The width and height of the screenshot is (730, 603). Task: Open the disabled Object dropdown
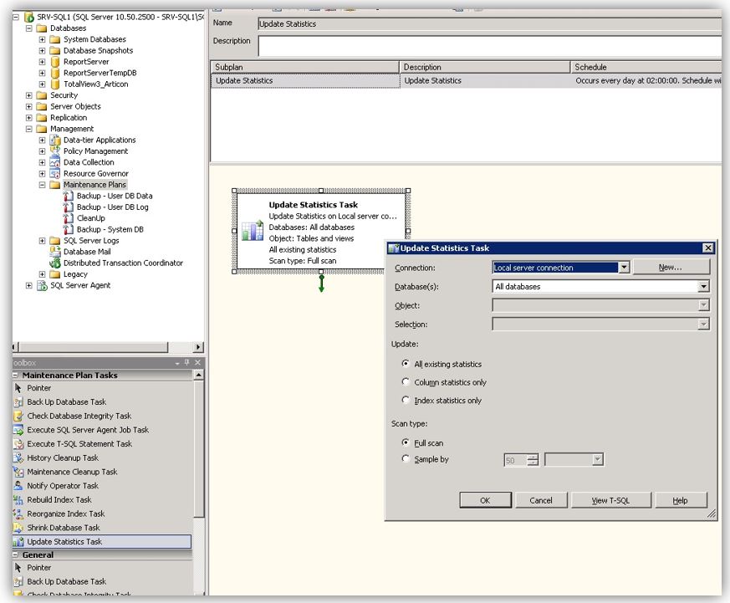pyautogui.click(x=704, y=305)
